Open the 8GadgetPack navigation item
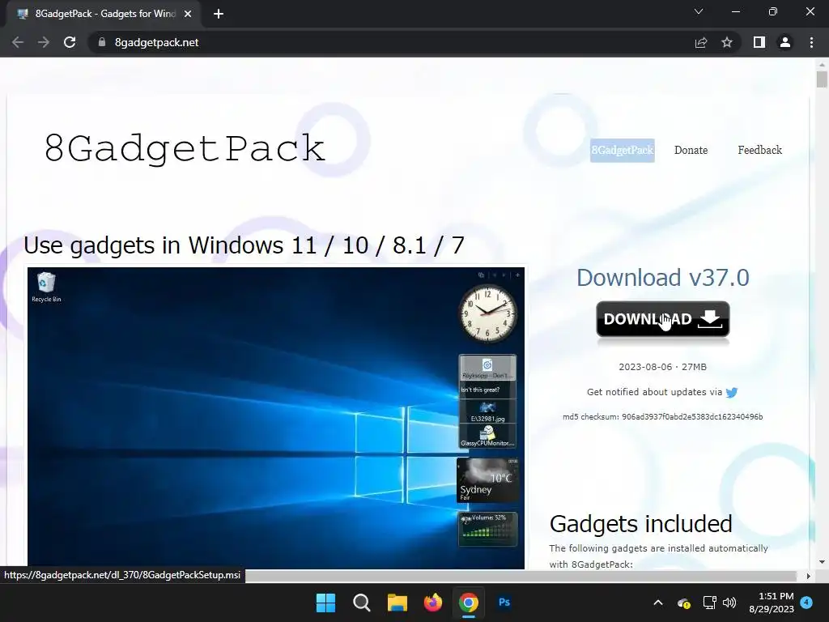 point(623,150)
